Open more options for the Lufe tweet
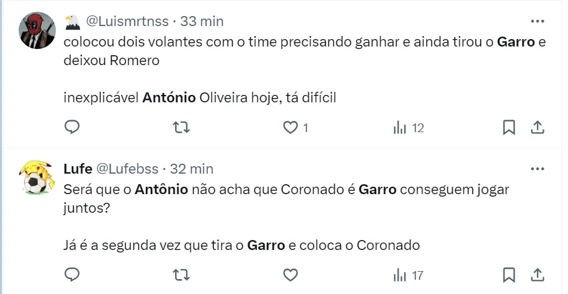This screenshot has height=294, width=568. (536, 169)
